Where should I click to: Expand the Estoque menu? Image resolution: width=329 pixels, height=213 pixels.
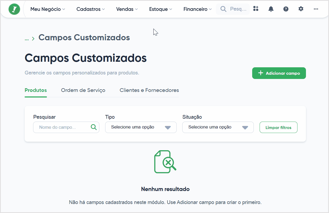161,9
